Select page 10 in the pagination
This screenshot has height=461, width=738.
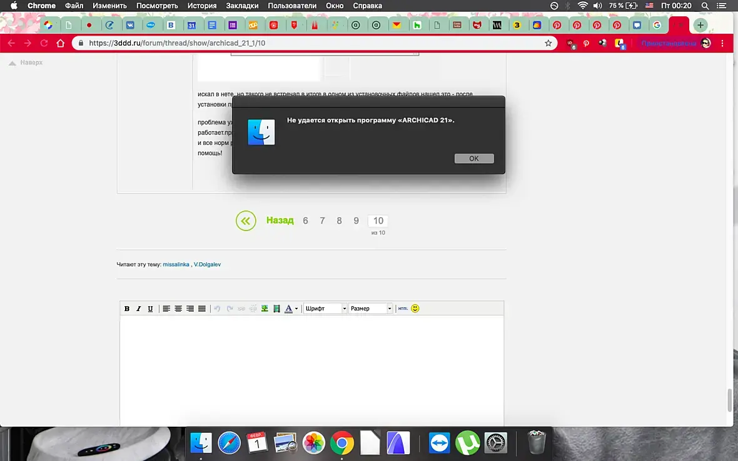click(378, 221)
